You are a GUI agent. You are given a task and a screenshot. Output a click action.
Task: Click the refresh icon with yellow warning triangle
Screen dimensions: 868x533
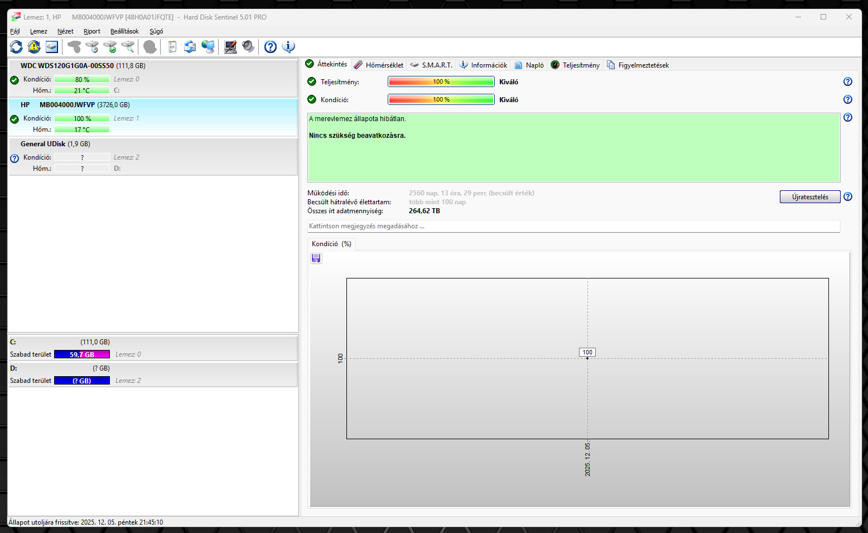tap(34, 47)
